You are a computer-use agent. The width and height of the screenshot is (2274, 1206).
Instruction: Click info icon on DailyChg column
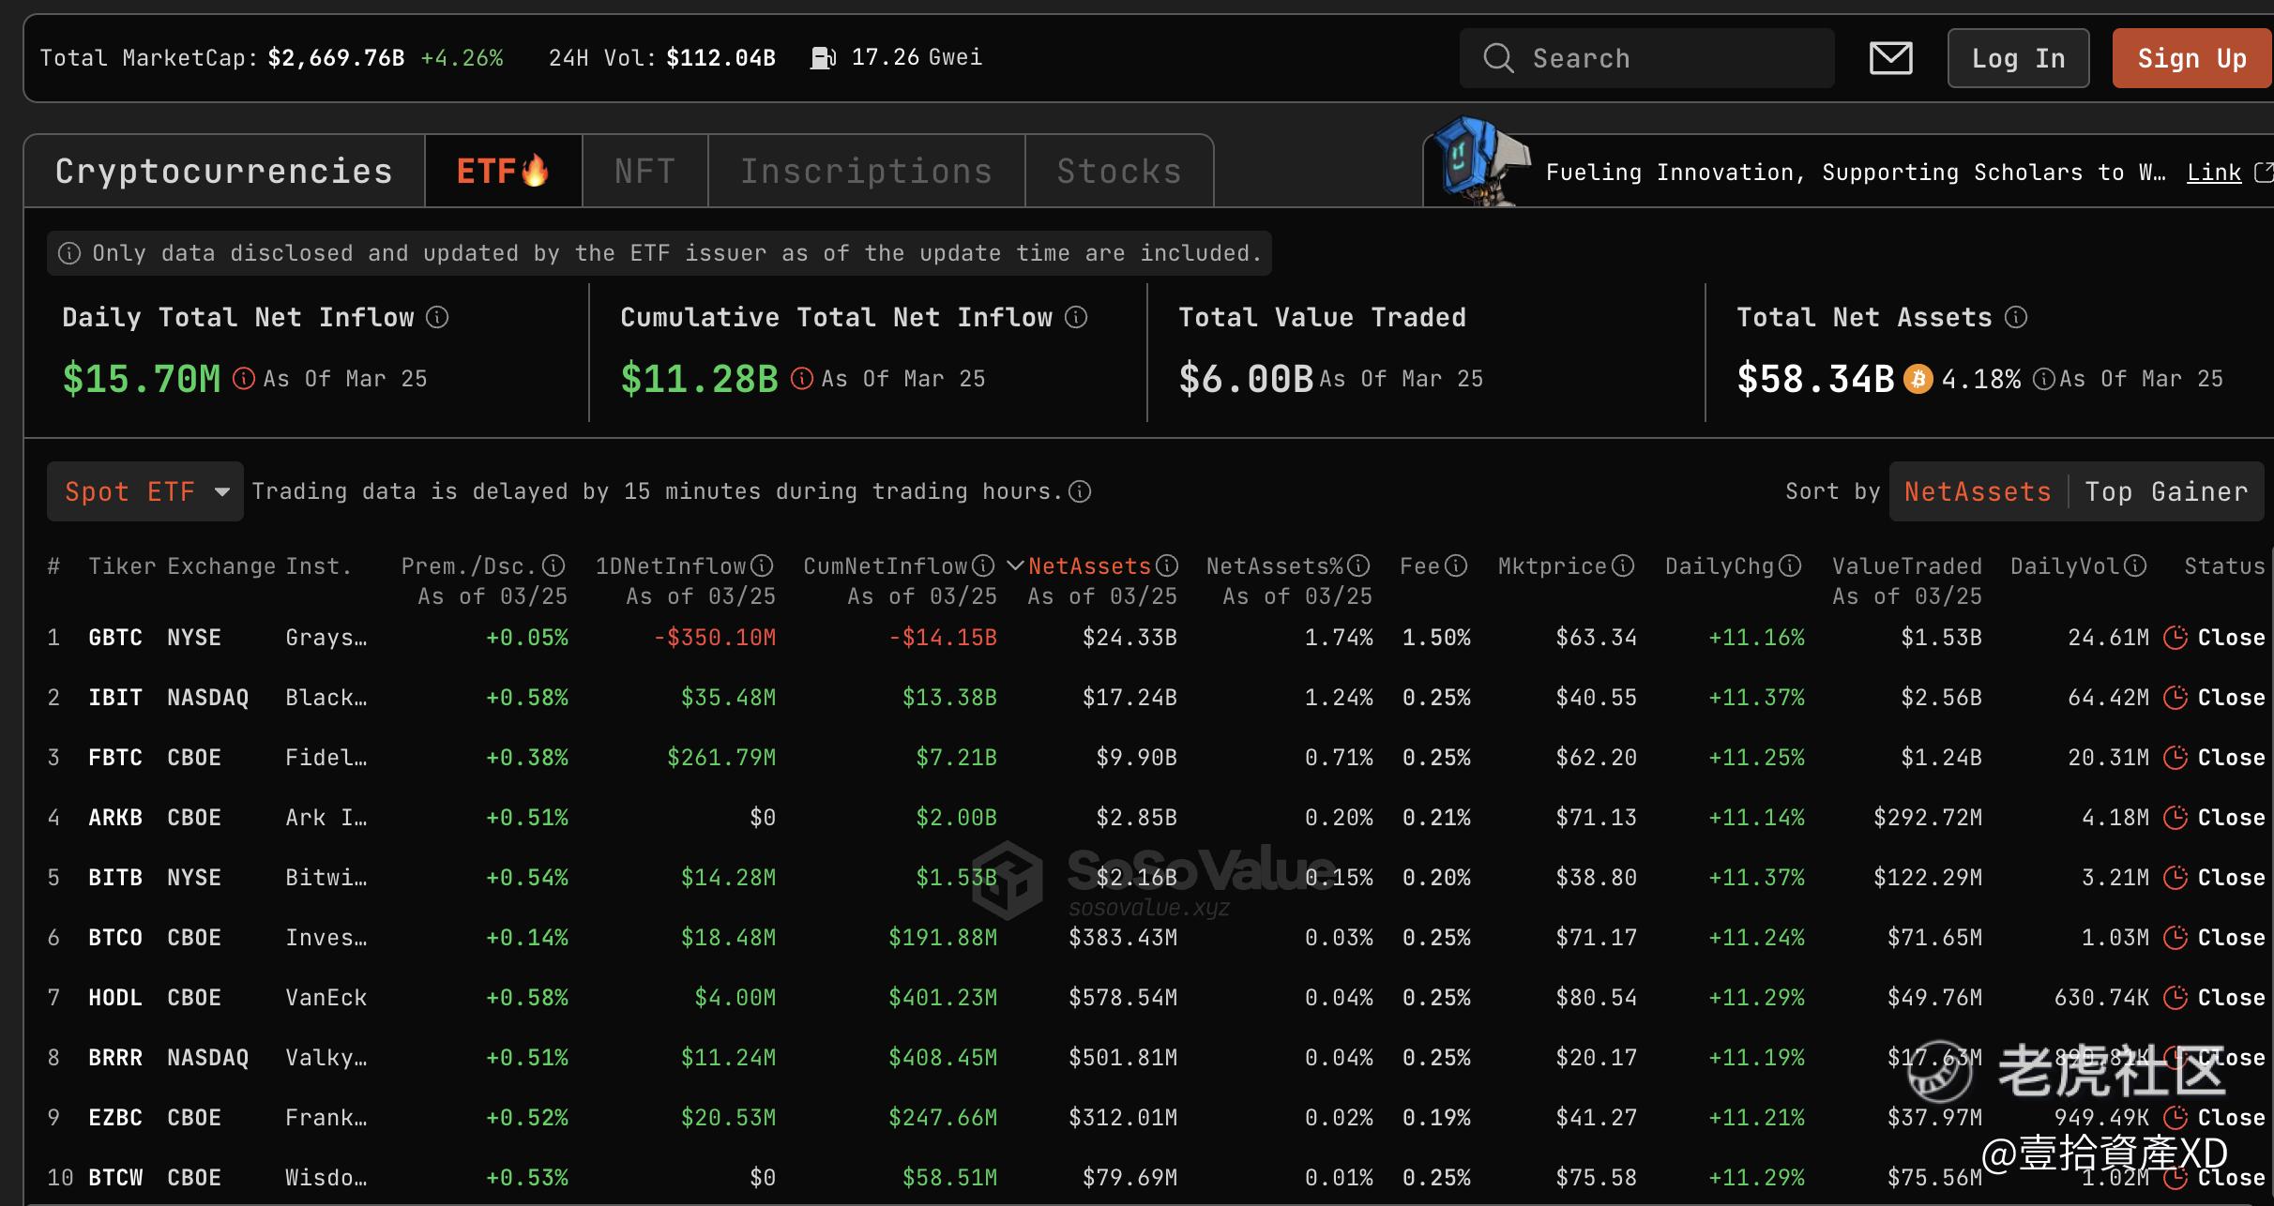point(1790,565)
